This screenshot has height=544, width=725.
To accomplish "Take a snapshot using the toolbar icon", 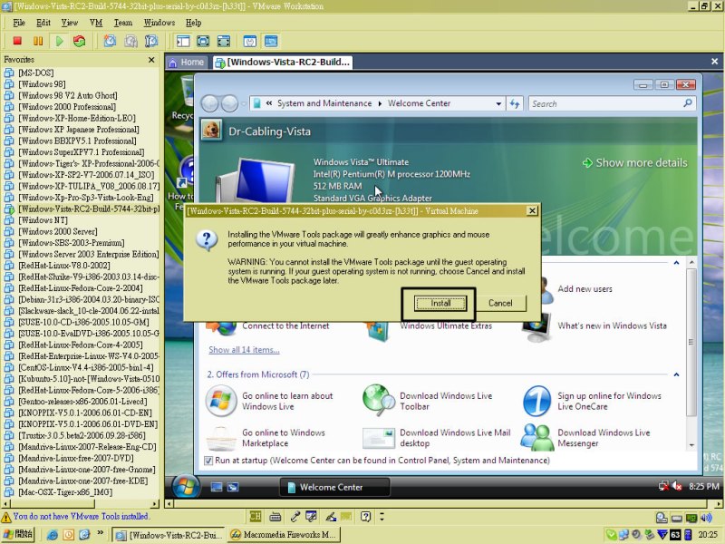I will (110, 41).
